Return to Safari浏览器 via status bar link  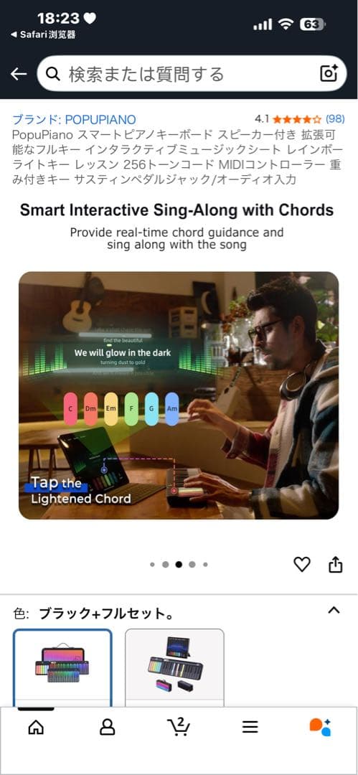(43, 35)
